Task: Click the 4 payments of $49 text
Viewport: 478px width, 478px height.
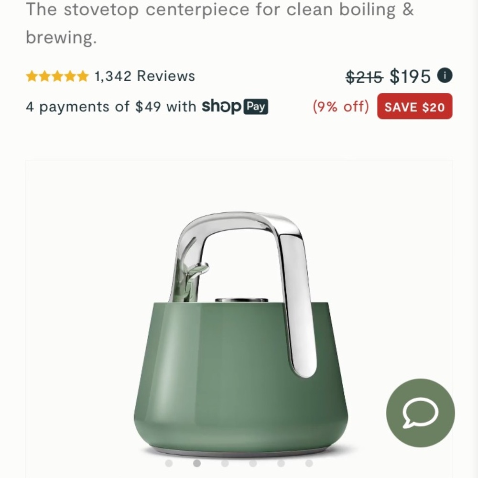Action: coord(103,107)
